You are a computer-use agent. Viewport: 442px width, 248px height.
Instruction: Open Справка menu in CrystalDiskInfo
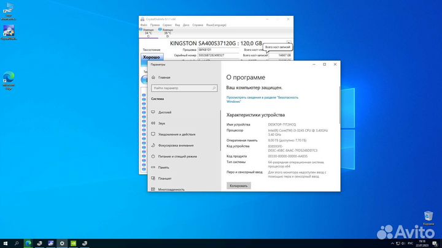(x=198, y=25)
